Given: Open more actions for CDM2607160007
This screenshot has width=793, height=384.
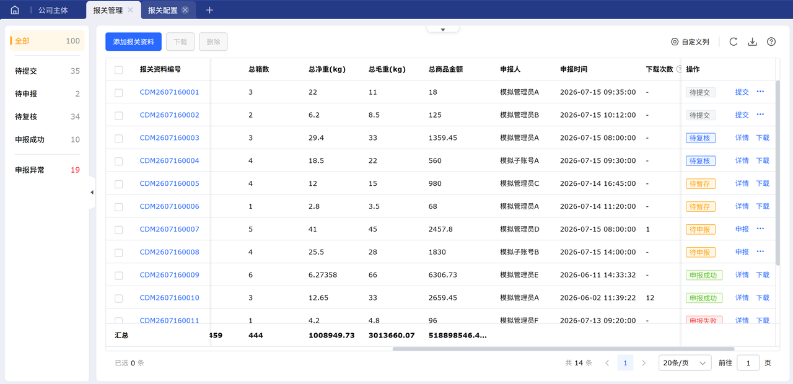Looking at the screenshot, I should (x=760, y=229).
